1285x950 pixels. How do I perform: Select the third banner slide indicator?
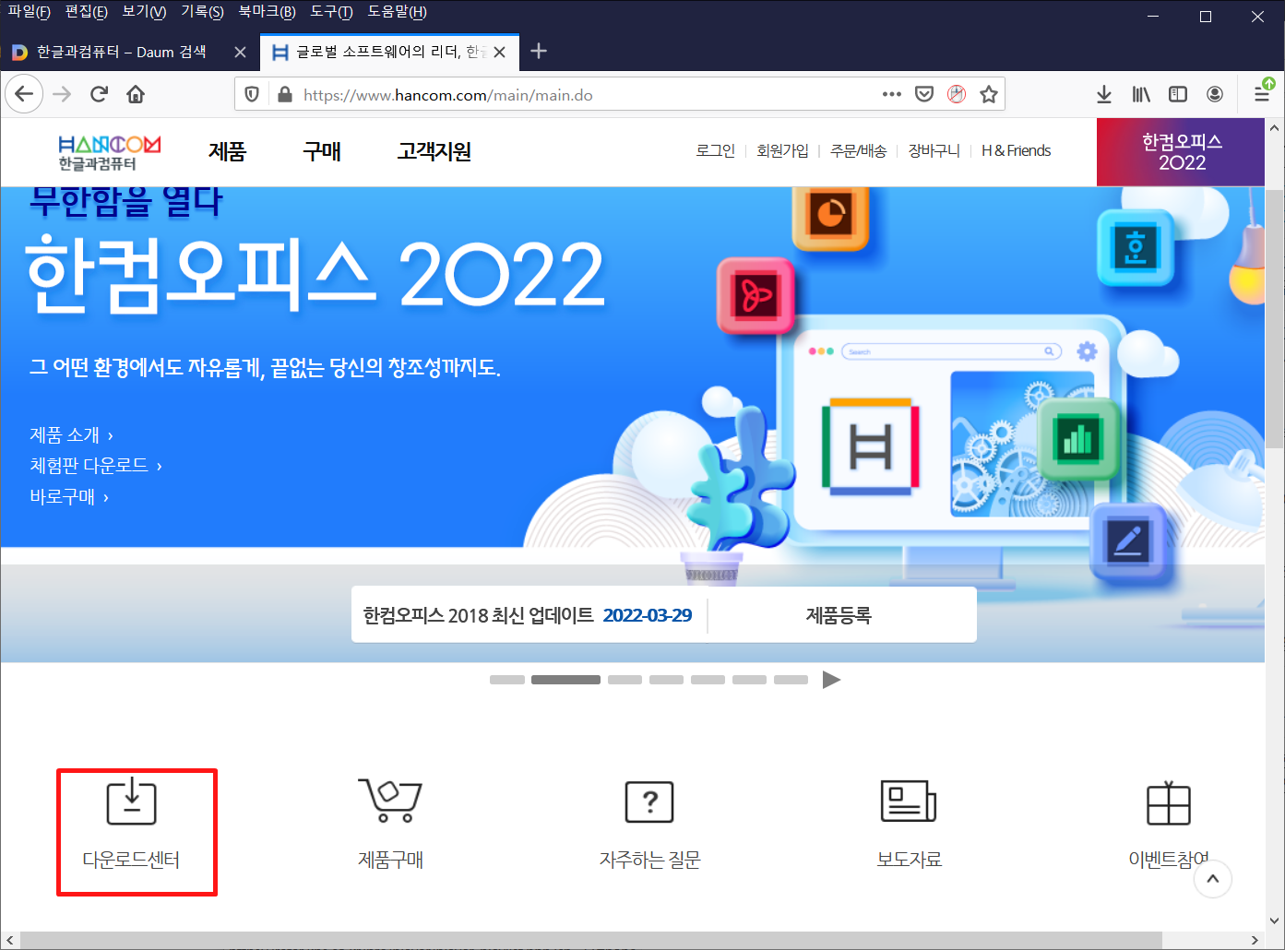[x=625, y=680]
